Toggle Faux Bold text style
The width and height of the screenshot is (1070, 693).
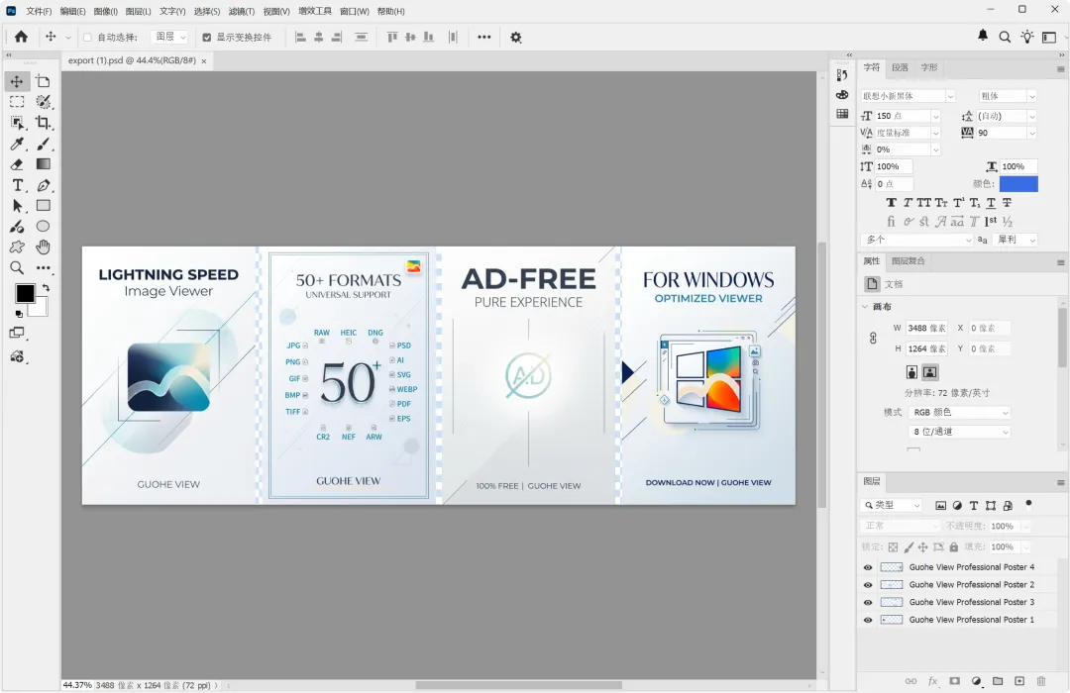(x=891, y=203)
